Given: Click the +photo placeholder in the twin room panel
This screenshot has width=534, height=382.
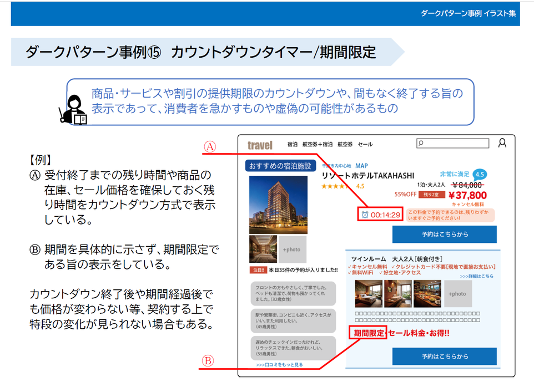Looking at the screenshot, I should tap(458, 294).
